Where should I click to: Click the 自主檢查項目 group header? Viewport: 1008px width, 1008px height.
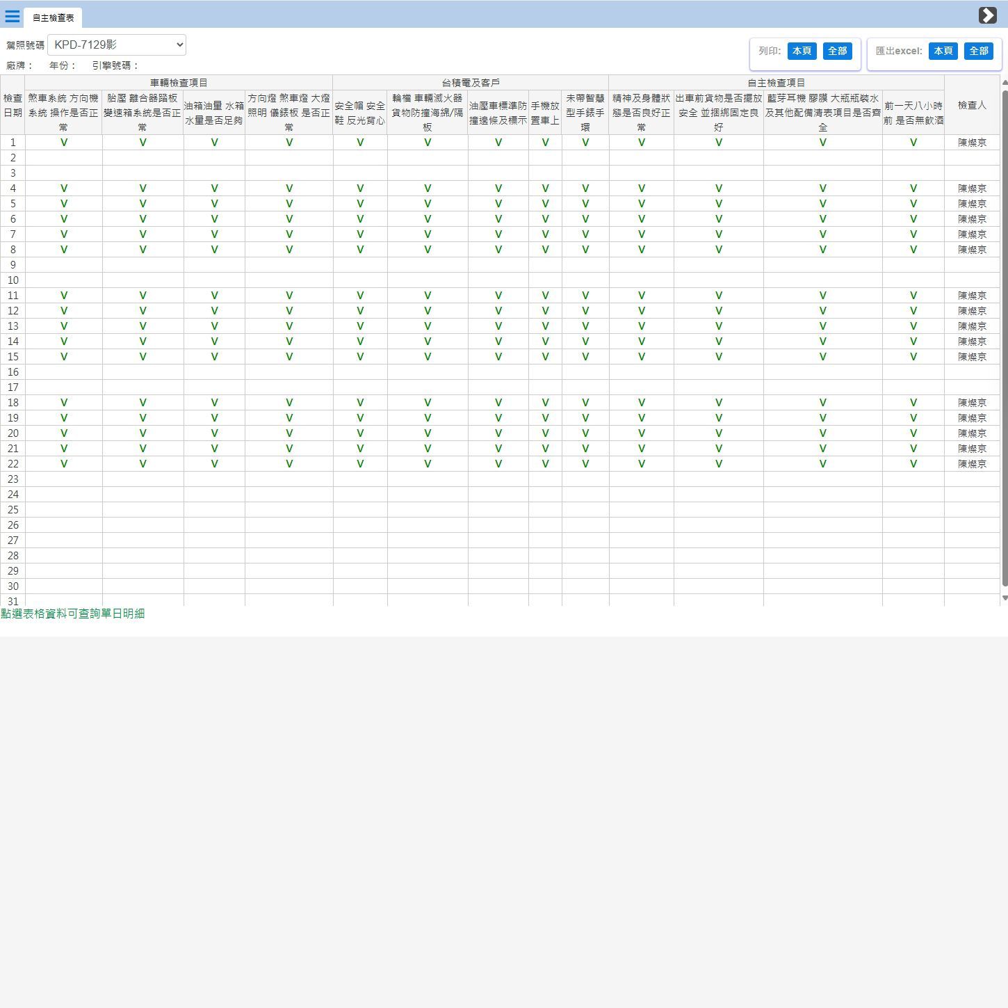click(x=777, y=83)
